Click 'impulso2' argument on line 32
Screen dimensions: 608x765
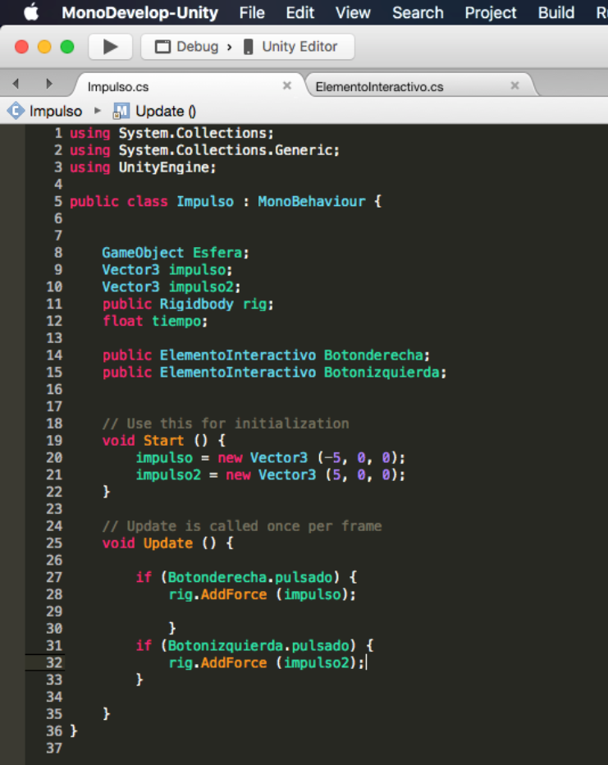coord(317,662)
